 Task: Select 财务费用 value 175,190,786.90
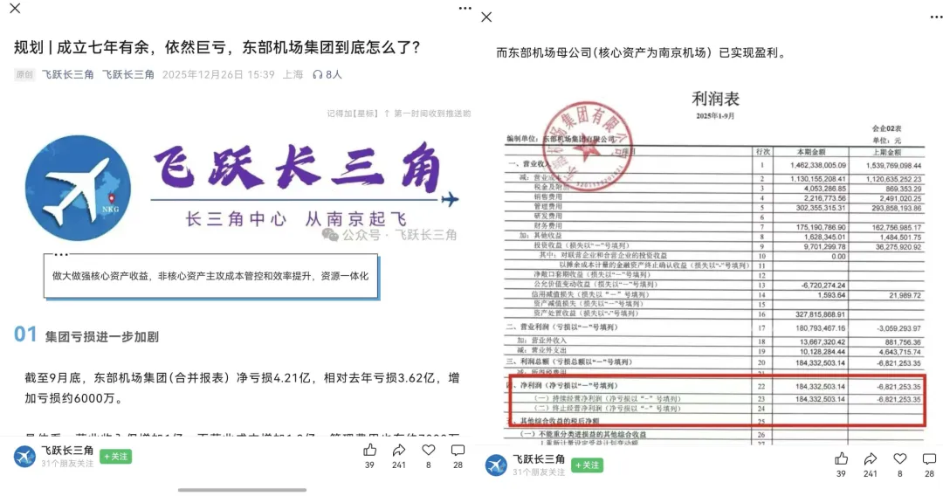(x=820, y=227)
